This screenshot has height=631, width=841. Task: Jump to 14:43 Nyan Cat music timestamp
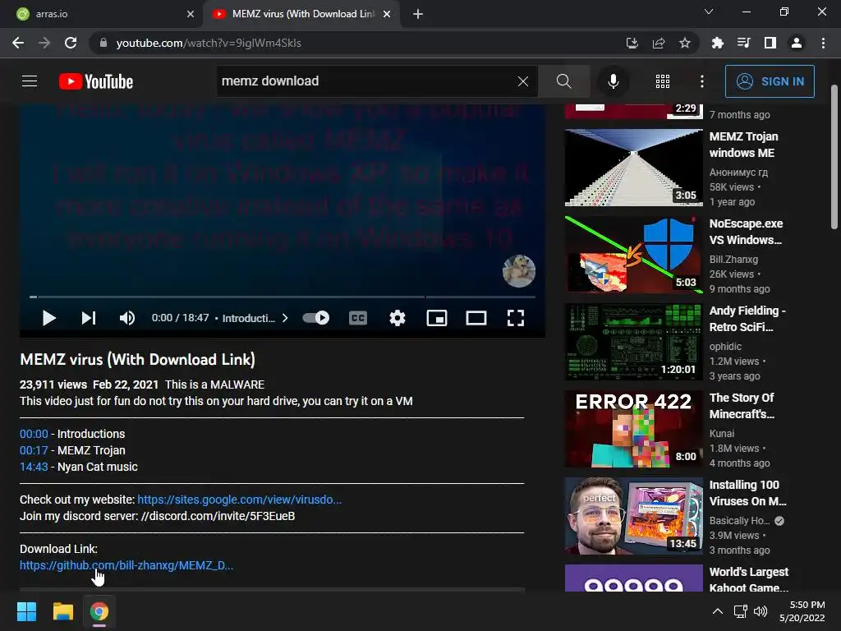34,467
